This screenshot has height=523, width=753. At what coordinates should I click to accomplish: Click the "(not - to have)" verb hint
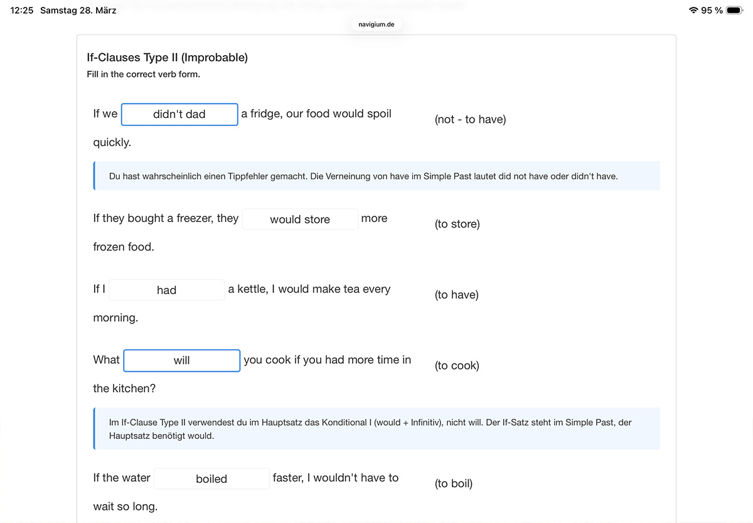(x=470, y=119)
